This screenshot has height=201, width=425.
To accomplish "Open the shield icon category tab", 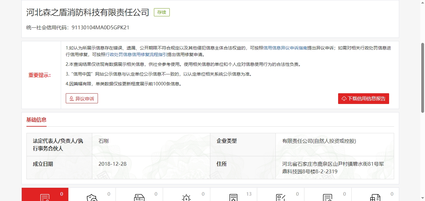I will coord(92,194).
